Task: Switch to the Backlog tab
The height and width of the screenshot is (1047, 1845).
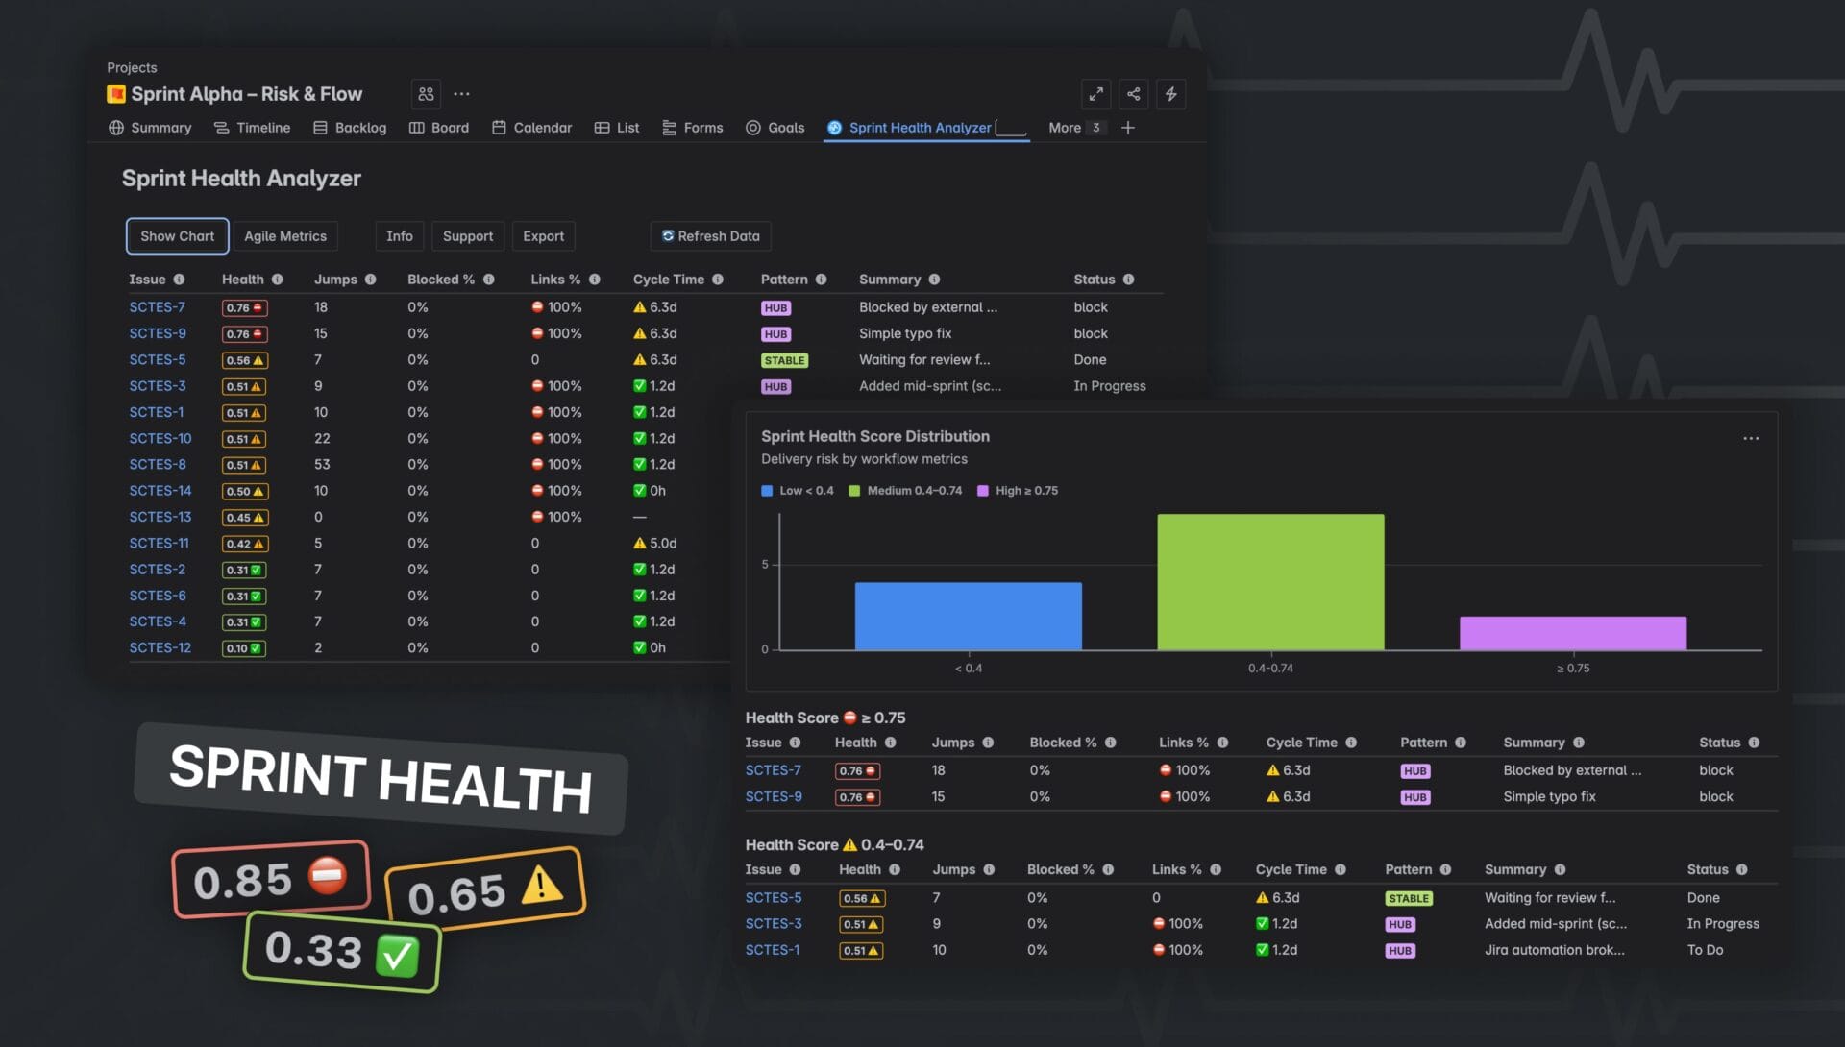Action: (x=350, y=128)
